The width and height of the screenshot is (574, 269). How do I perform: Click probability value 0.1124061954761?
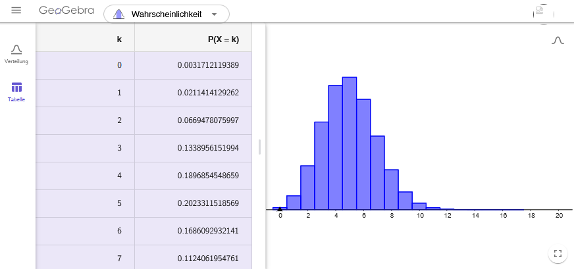click(x=208, y=258)
